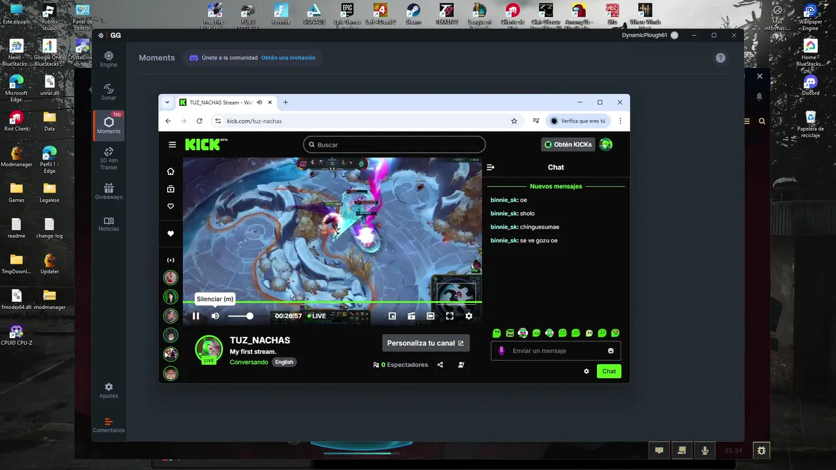
Task: Open Giveaways in the GG sidebar
Action: click(108, 191)
